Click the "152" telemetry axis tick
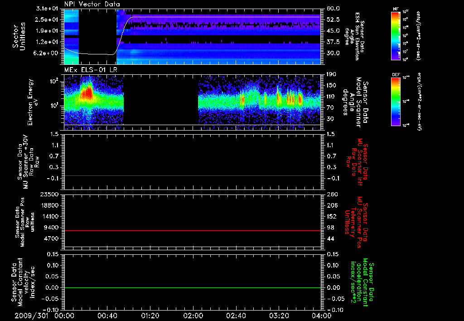The width and height of the screenshot is (464, 321). (x=331, y=216)
